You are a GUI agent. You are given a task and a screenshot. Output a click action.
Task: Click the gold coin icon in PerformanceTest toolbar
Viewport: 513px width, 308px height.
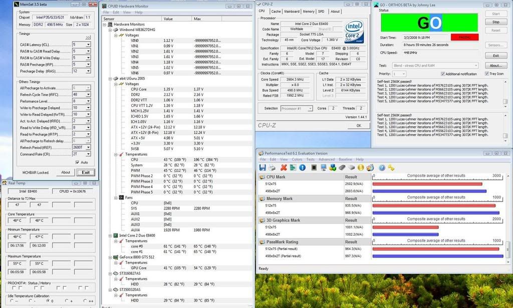pyautogui.click(x=361, y=167)
